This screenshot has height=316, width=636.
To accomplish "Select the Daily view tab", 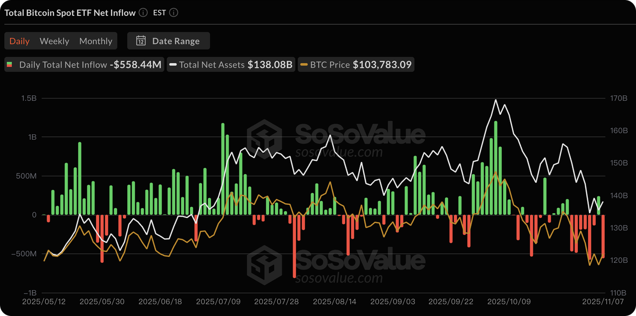I will click(19, 41).
